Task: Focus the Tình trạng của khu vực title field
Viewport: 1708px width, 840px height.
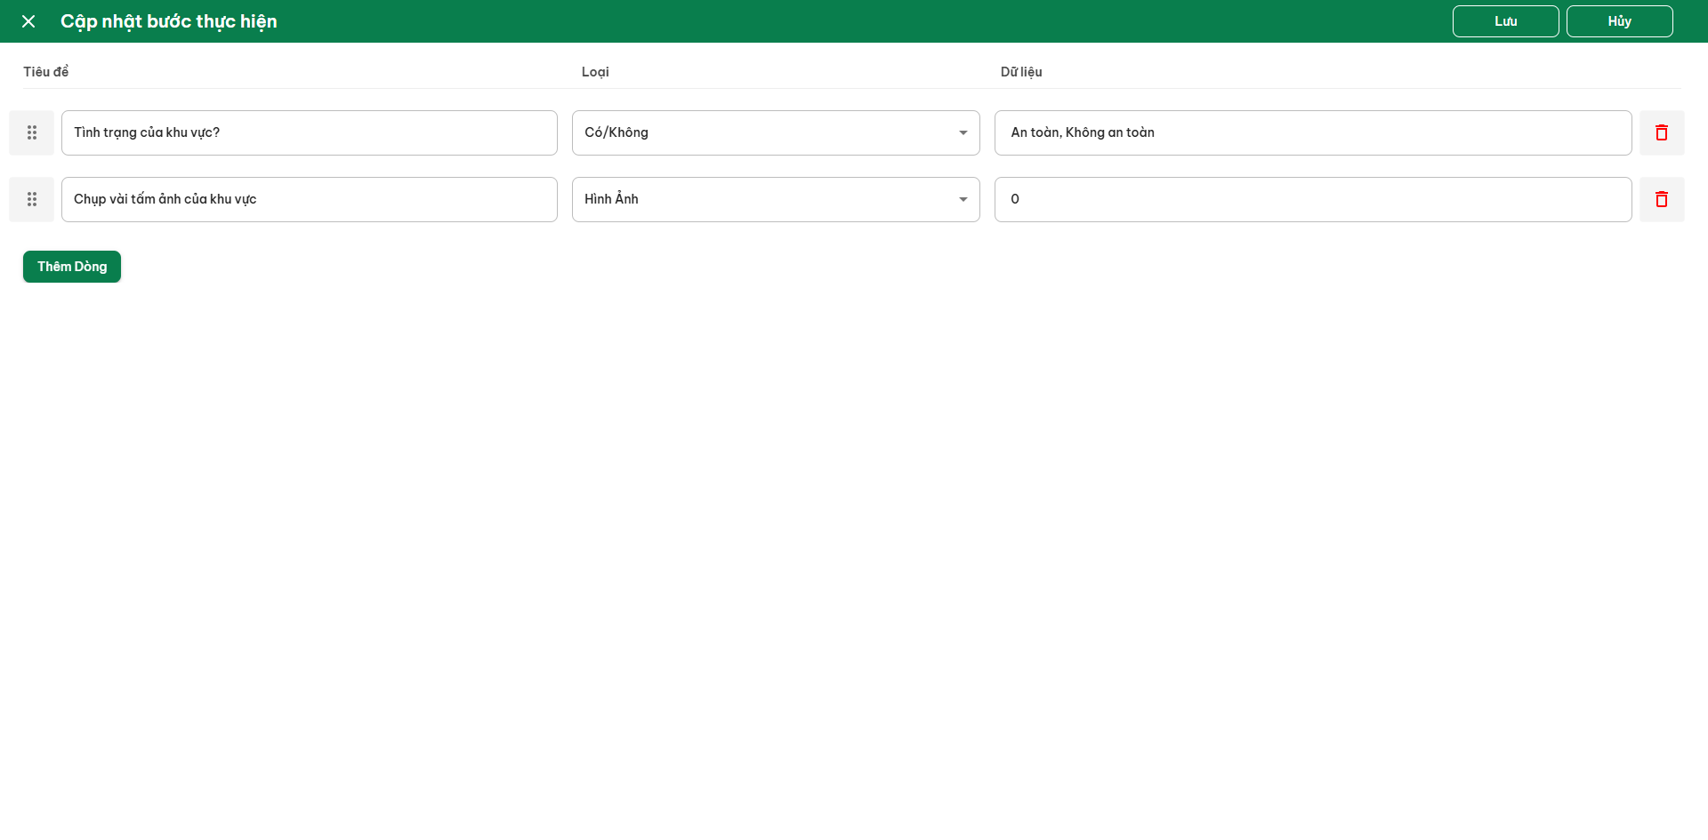Action: pos(309,132)
